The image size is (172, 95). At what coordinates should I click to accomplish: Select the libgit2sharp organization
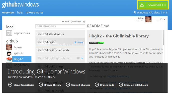click(x=22, y=65)
